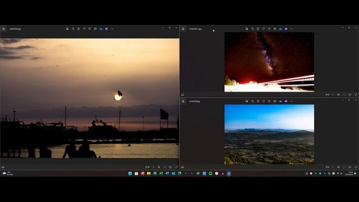The width and height of the screenshot is (359, 202).
Task: Click the file name in landscape window title bar
Action: click(195, 101)
